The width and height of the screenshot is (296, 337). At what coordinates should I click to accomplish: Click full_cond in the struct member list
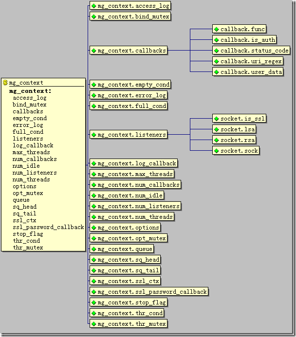pyautogui.click(x=28, y=132)
